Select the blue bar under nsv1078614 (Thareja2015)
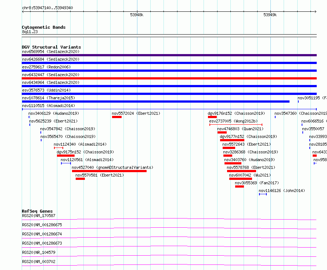327x270 pixels. pyautogui.click(x=155, y=102)
